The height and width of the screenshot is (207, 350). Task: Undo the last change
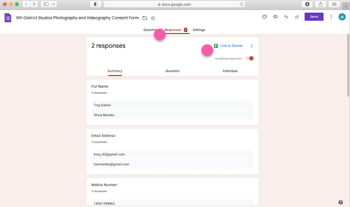click(286, 17)
